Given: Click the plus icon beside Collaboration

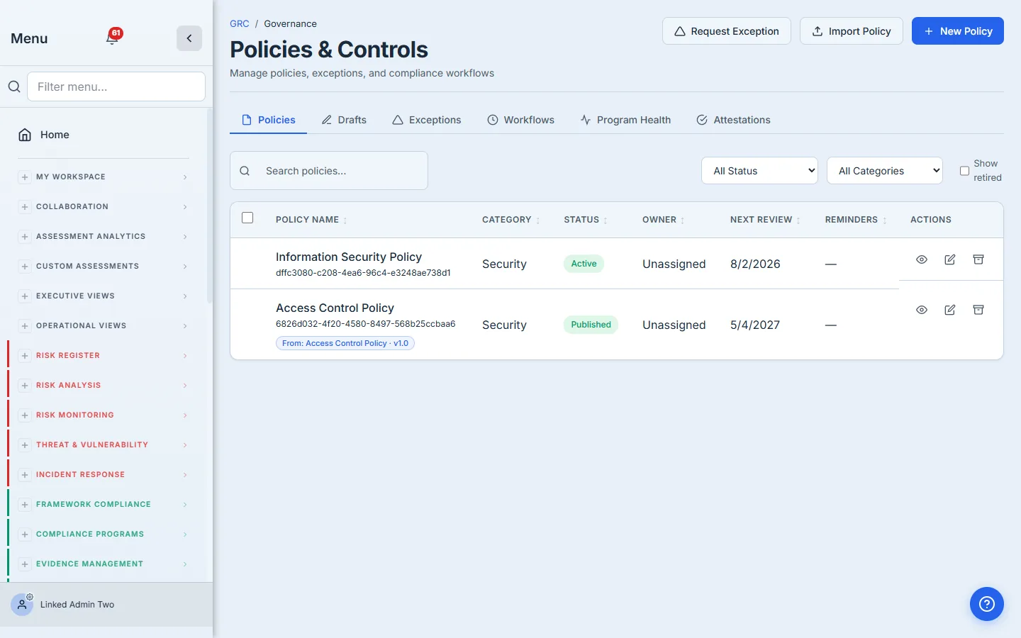Looking at the screenshot, I should pos(25,207).
